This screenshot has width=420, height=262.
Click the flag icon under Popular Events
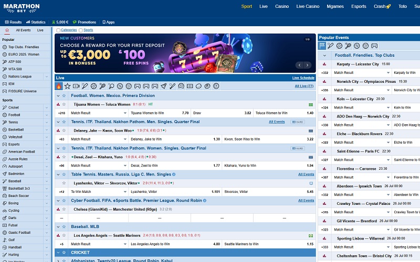tap(322, 46)
